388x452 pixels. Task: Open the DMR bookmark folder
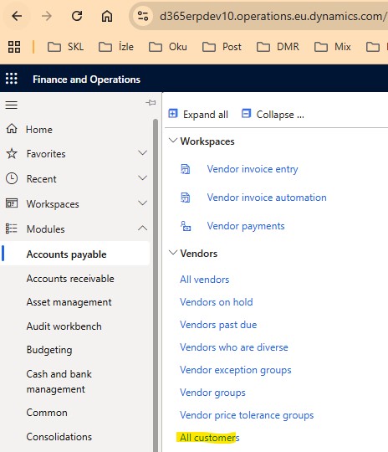(278, 47)
